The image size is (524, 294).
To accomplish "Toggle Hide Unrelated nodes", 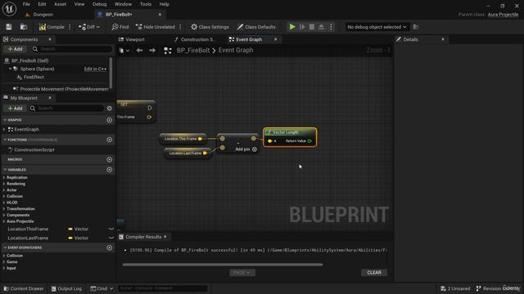I will 155,27.
